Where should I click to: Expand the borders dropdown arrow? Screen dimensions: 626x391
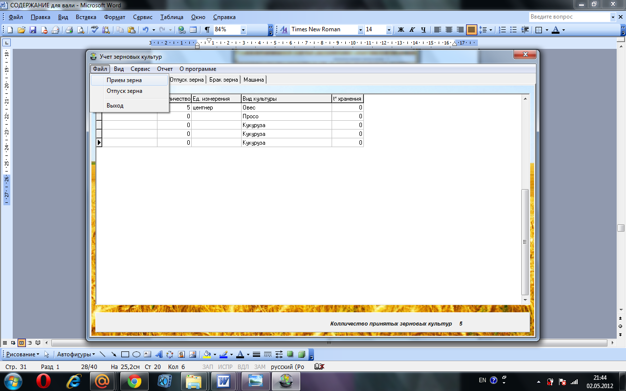546,30
